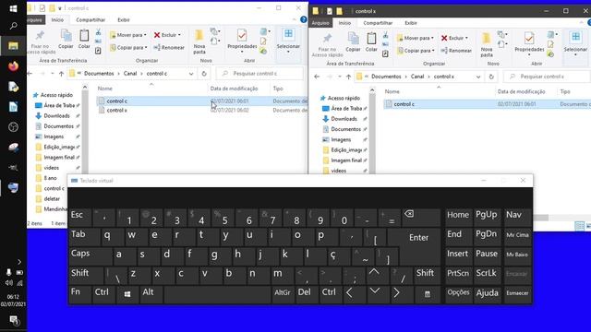This screenshot has height=332, width=591.
Task: Toggle Fn key on the virtual keyboard
Action: point(80,294)
